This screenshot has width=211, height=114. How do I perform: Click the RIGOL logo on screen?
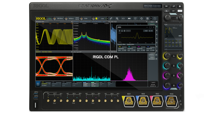[41, 18]
